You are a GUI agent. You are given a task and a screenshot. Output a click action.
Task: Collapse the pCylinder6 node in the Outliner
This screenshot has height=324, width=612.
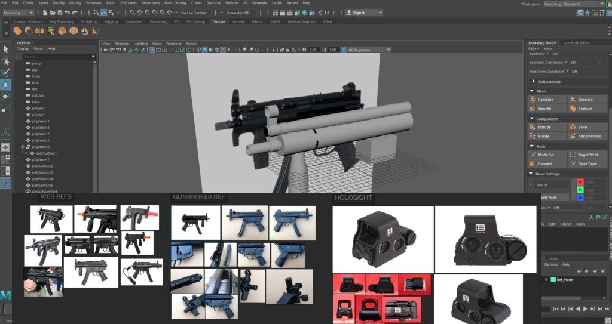[23, 147]
